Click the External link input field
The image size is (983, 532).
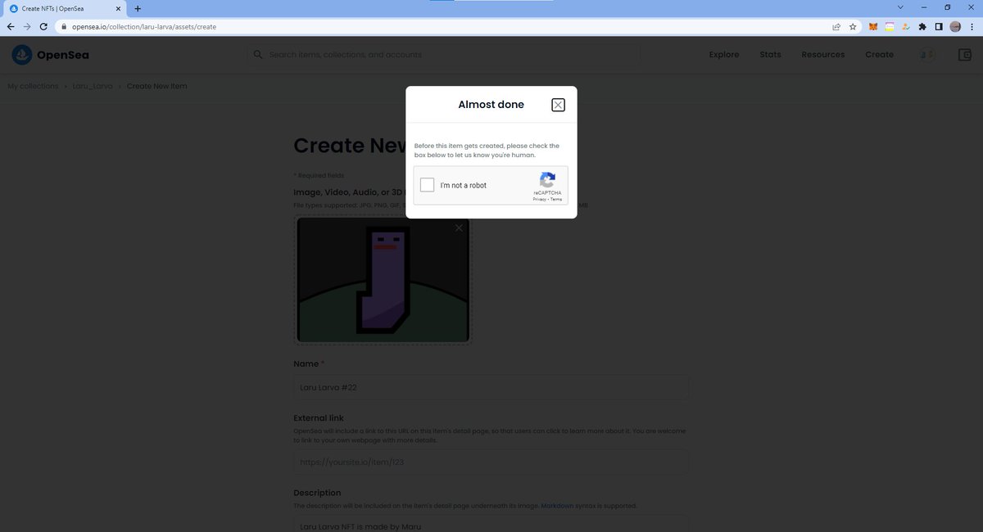point(491,462)
